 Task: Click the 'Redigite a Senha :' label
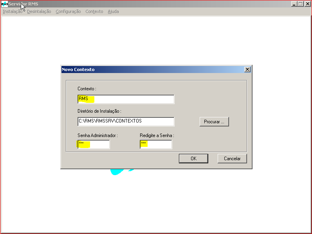[x=157, y=135]
